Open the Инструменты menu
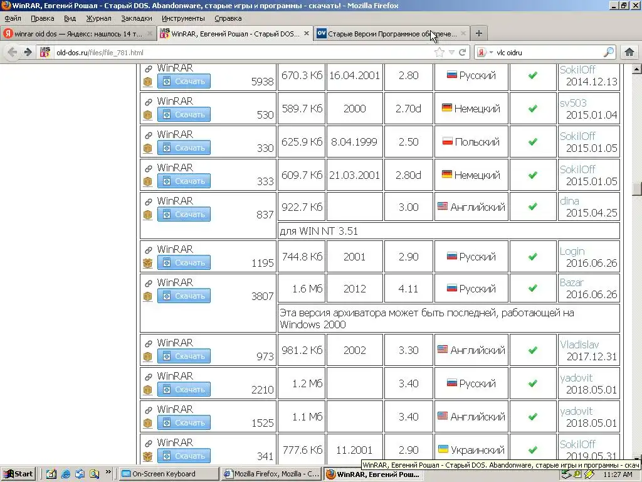This screenshot has width=642, height=482. (183, 18)
